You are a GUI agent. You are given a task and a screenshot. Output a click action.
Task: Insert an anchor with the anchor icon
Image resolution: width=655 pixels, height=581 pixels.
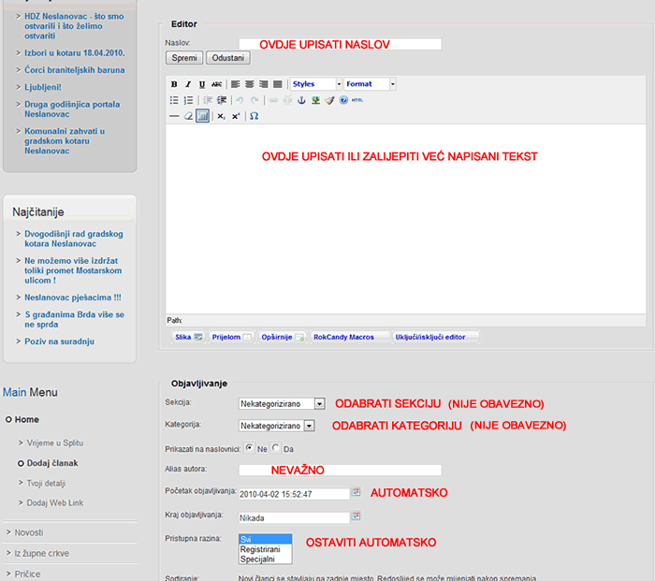click(x=301, y=100)
